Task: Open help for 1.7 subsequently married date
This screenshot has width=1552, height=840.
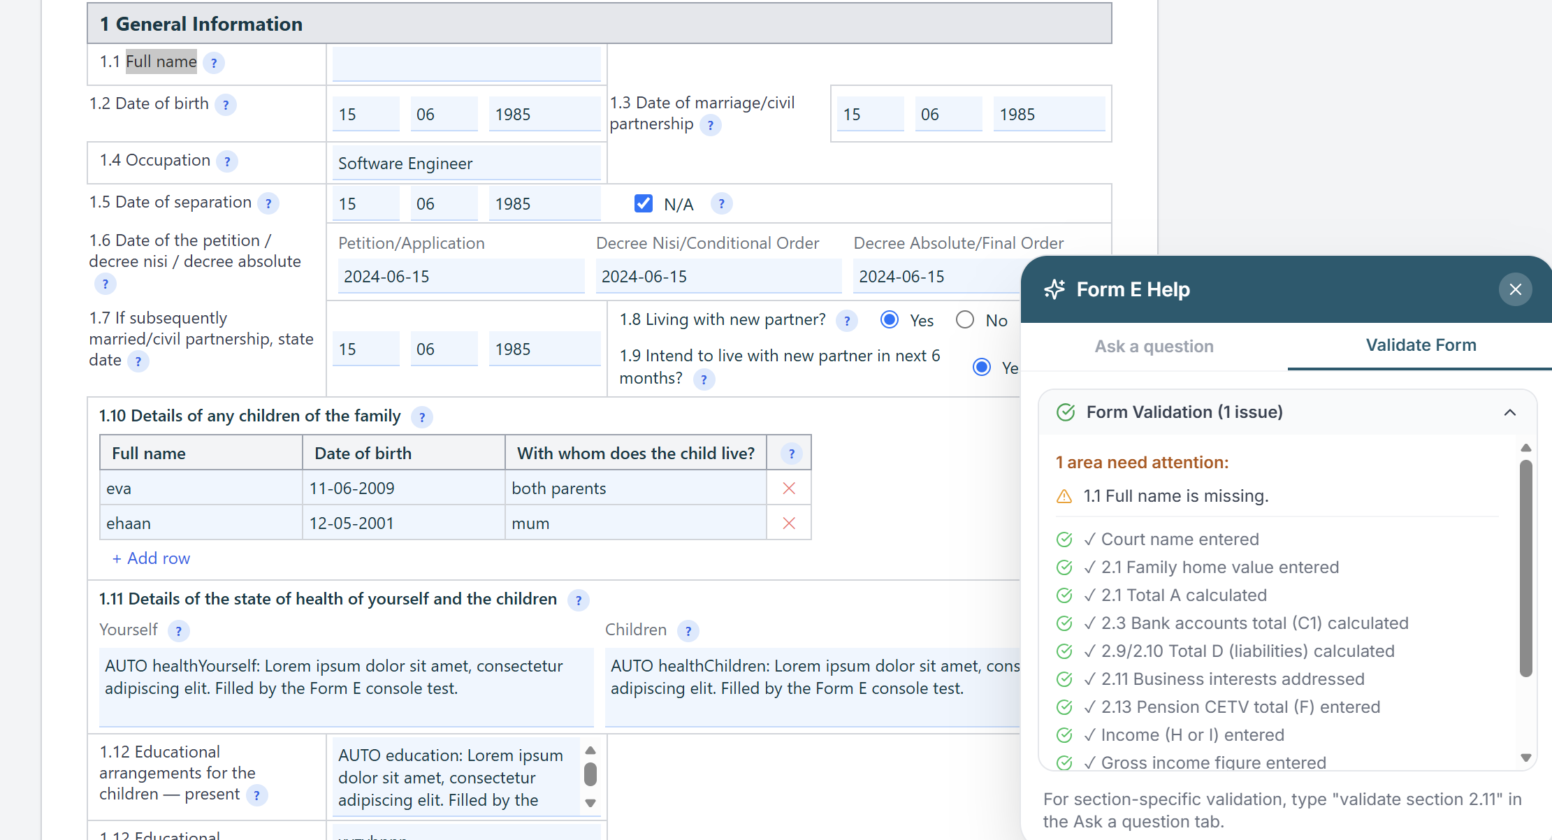Action: coord(138,361)
